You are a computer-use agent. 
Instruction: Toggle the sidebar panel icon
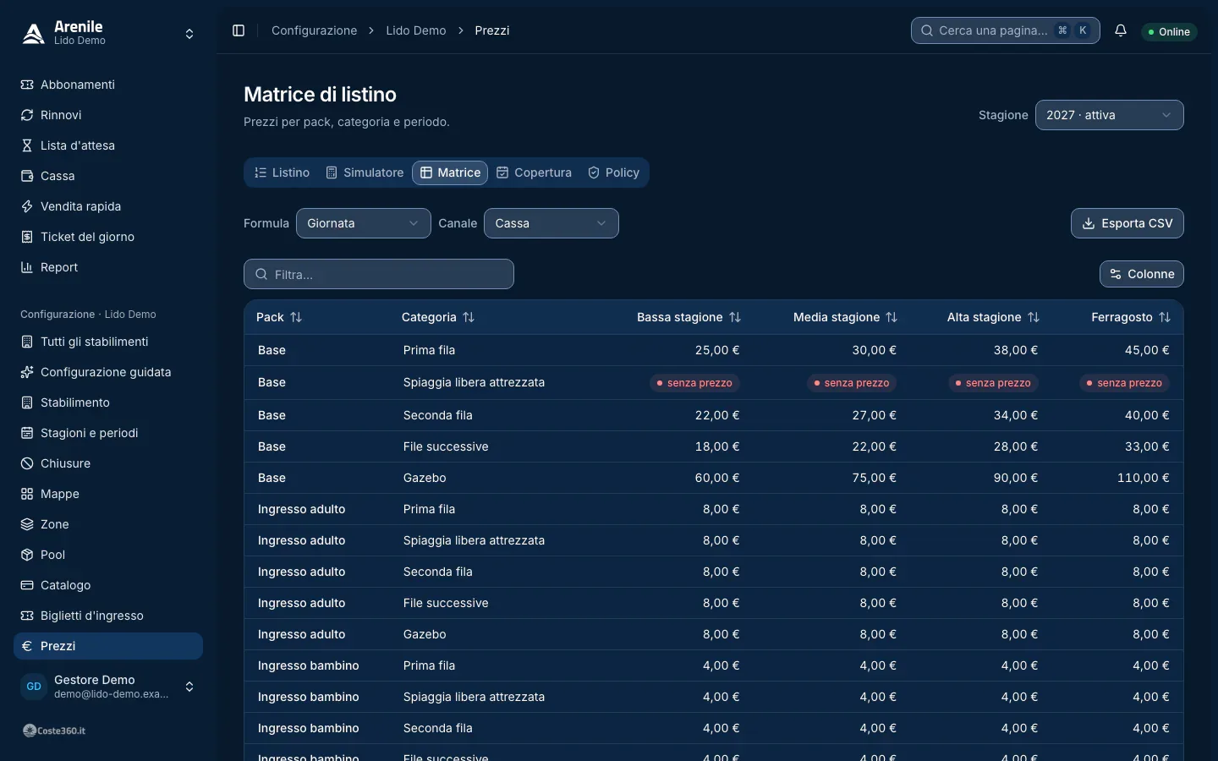click(239, 30)
